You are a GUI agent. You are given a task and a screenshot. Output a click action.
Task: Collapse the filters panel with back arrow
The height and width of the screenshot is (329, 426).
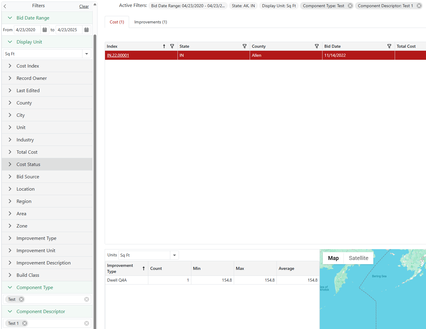click(x=5, y=6)
